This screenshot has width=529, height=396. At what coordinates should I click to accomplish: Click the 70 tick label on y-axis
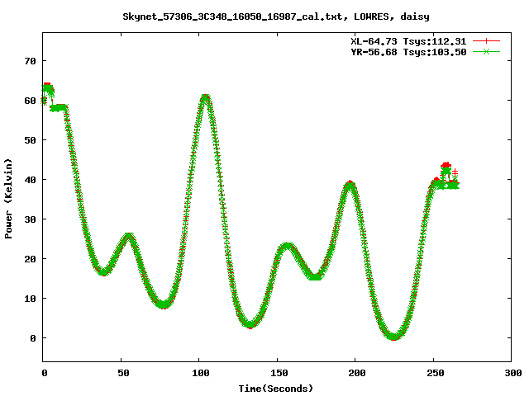[30, 61]
